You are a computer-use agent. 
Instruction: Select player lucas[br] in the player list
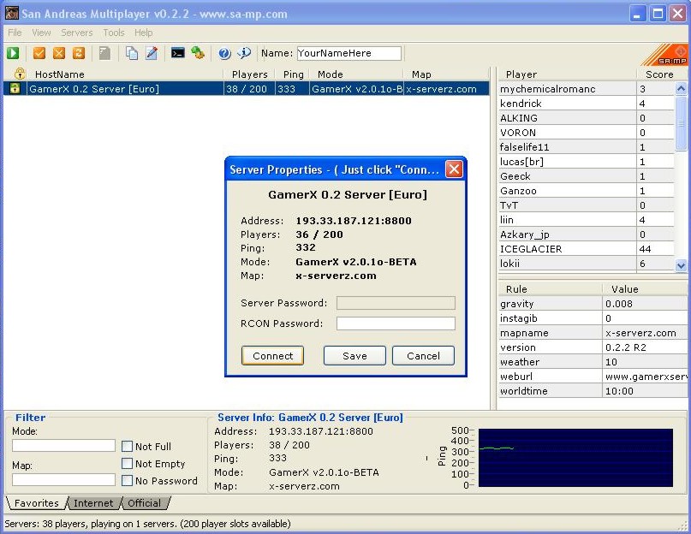[587, 161]
